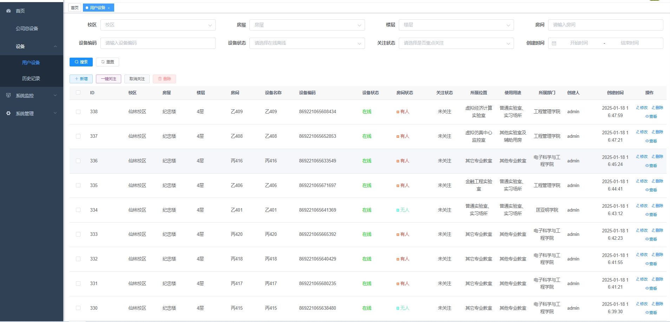670x322 pixels.
Task: Toggle the select-all checkbox in table header
Action: [78, 92]
